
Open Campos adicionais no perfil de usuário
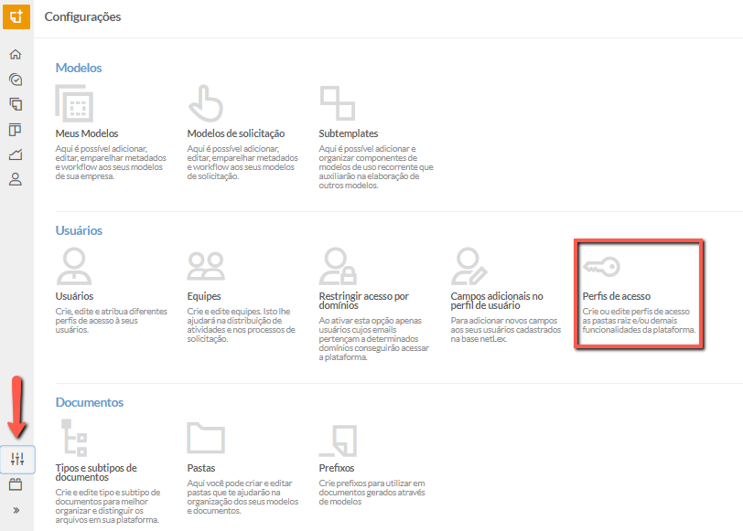(x=497, y=301)
